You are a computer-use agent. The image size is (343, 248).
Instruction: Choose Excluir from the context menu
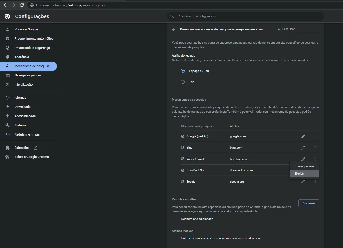pos(304,174)
